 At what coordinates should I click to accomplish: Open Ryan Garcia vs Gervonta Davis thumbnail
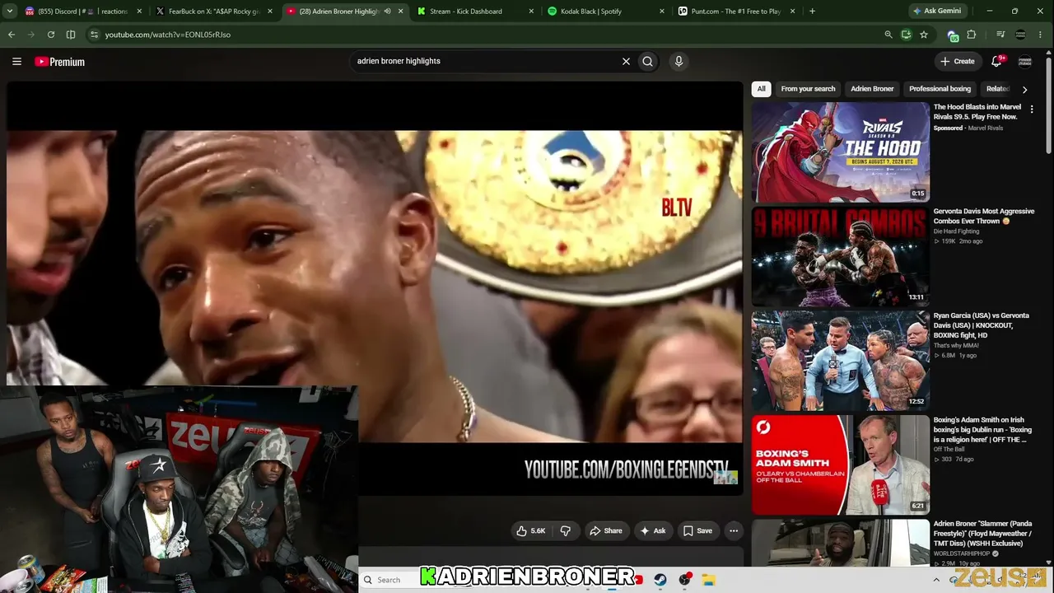(x=840, y=361)
